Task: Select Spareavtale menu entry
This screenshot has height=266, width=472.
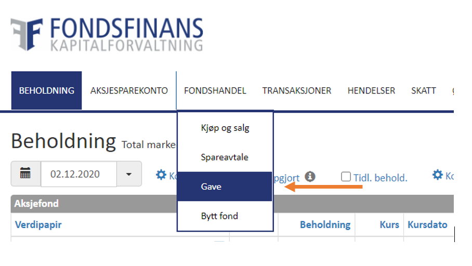Action: tap(225, 157)
